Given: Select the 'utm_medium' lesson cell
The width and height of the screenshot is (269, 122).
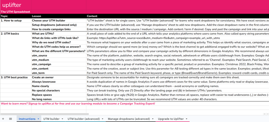Looking at the screenshot, I should (x=59, y=60).
